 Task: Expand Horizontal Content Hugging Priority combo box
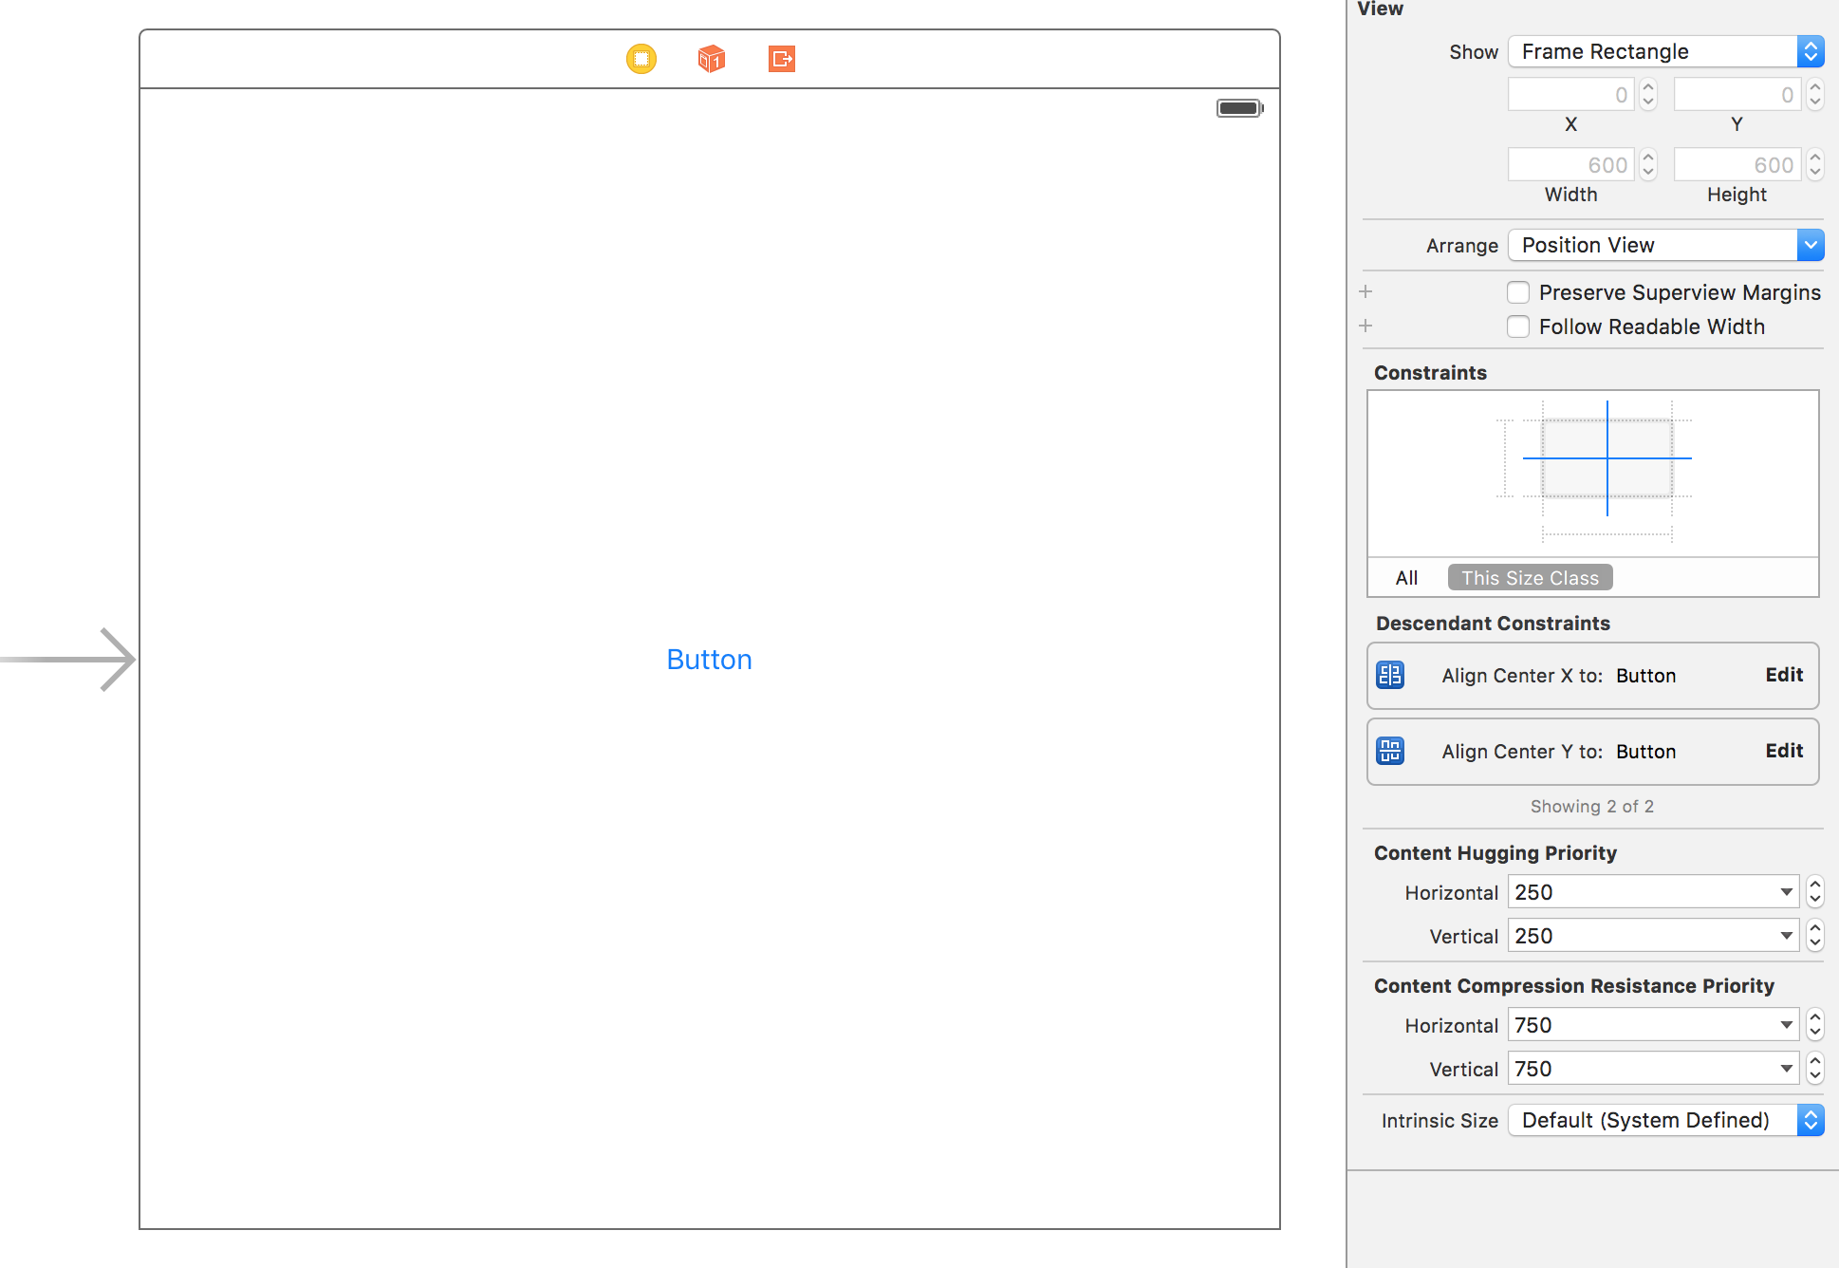pos(1787,892)
